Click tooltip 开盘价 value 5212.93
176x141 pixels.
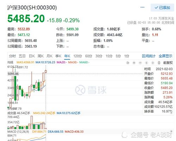[166, 74]
